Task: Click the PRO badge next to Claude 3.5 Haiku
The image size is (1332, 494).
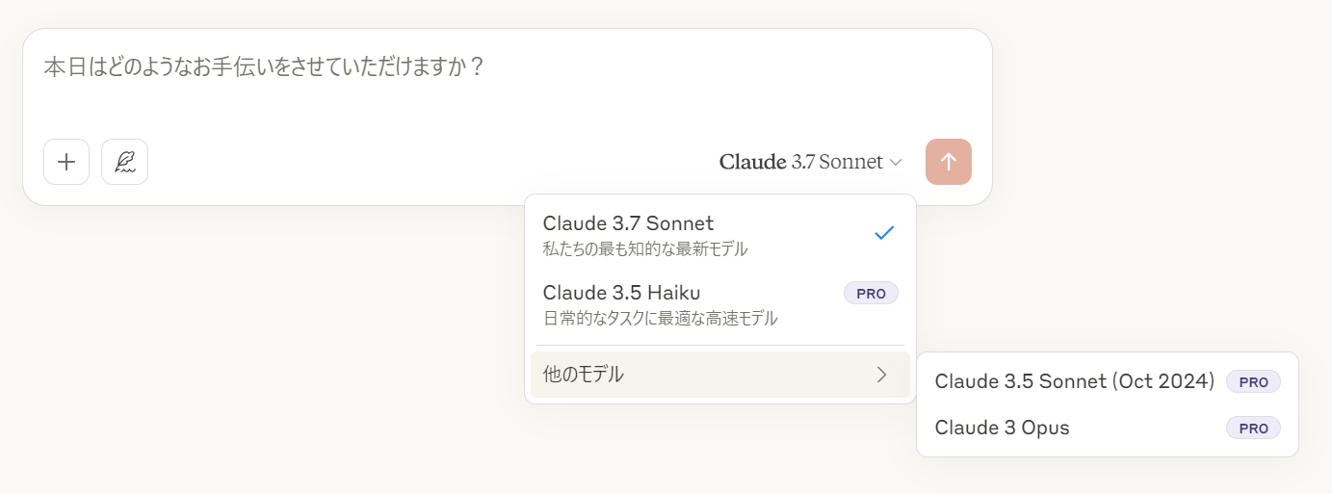Action: coord(871,294)
